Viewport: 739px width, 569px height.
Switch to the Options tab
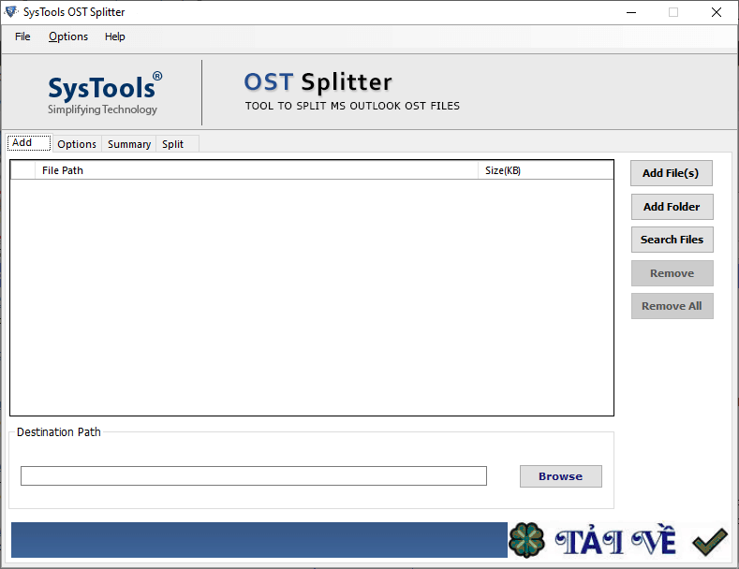[x=77, y=144]
